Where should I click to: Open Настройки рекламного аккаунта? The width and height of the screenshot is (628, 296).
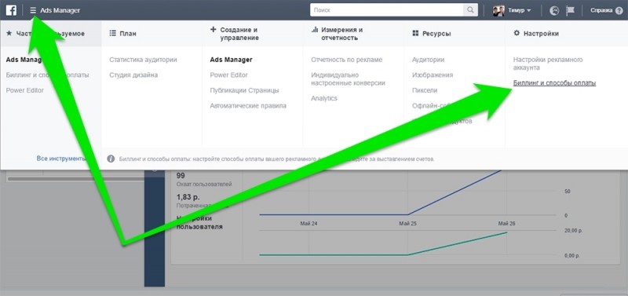click(547, 64)
